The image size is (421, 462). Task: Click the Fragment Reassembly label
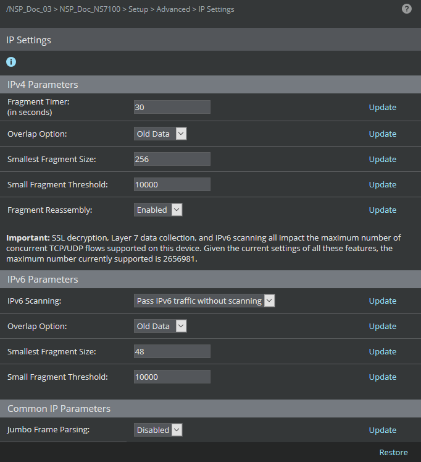point(49,210)
